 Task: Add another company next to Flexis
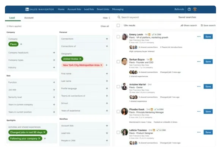21,44
